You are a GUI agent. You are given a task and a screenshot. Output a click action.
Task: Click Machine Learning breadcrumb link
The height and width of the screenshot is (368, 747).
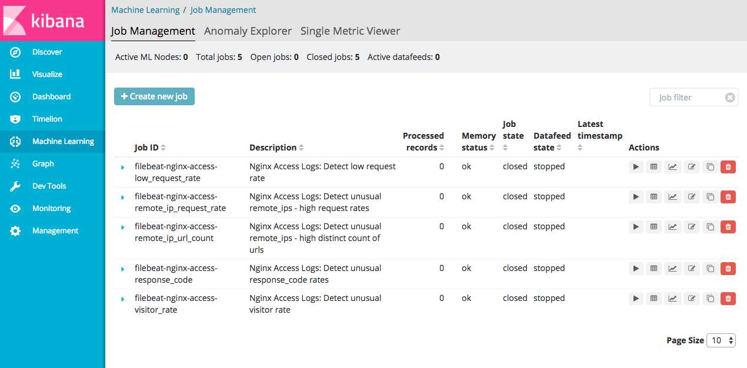[x=145, y=10]
